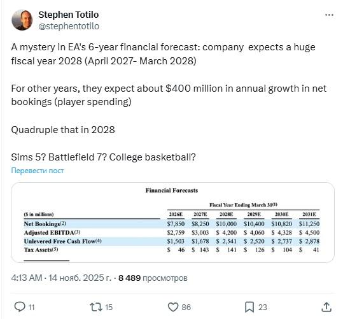Bookmark this post
Viewport: 343px width, 319px height.
pos(249,307)
